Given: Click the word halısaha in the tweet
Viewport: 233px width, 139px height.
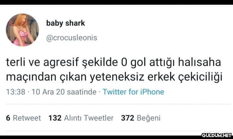Looking at the screenshot, I should [200, 62].
